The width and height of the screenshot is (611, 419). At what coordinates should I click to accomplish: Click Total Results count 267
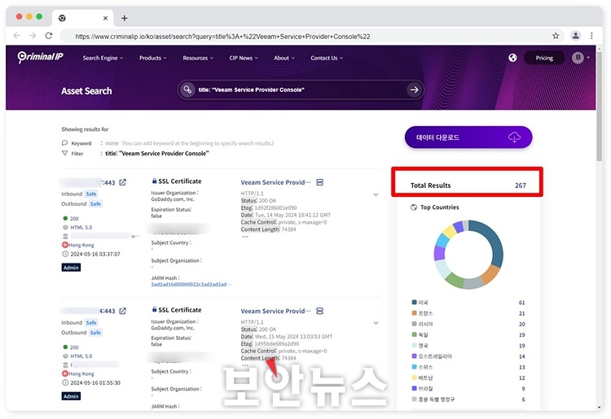[521, 185]
